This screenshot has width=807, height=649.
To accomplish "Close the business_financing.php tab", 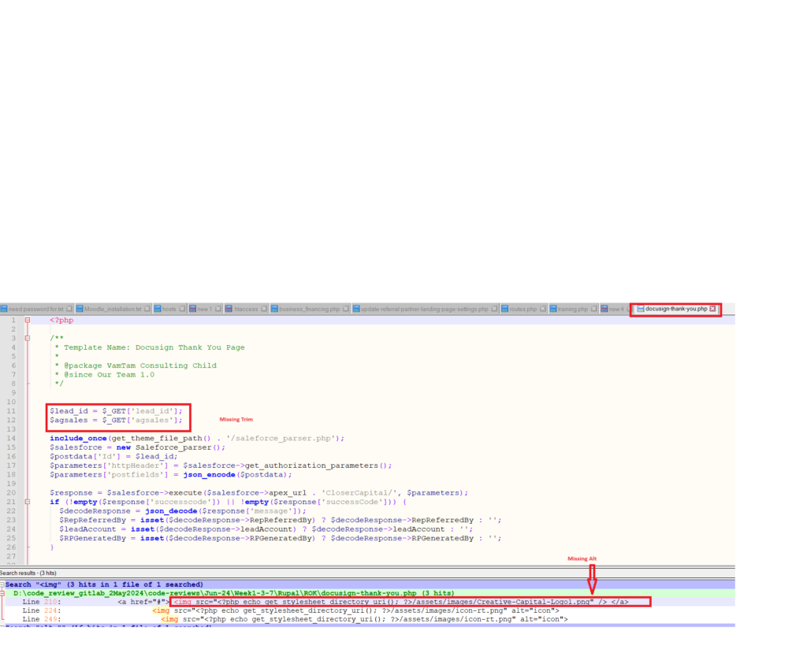I will (x=345, y=309).
